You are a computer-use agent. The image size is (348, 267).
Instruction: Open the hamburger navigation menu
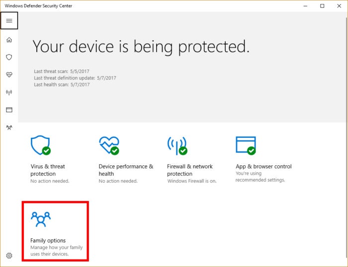click(9, 21)
